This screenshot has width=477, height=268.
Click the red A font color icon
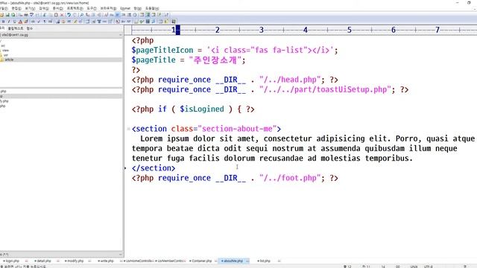click(20, 22)
